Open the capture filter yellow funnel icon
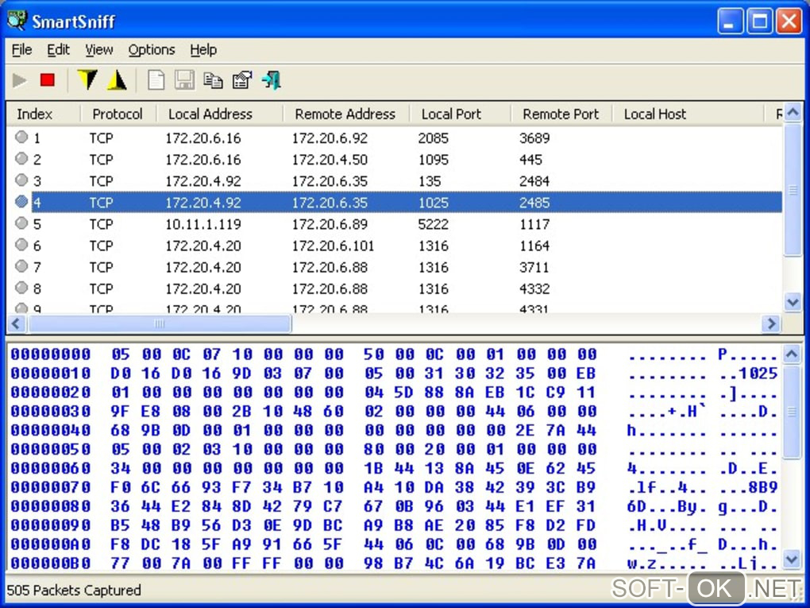Image resolution: width=810 pixels, height=608 pixels. (x=87, y=80)
